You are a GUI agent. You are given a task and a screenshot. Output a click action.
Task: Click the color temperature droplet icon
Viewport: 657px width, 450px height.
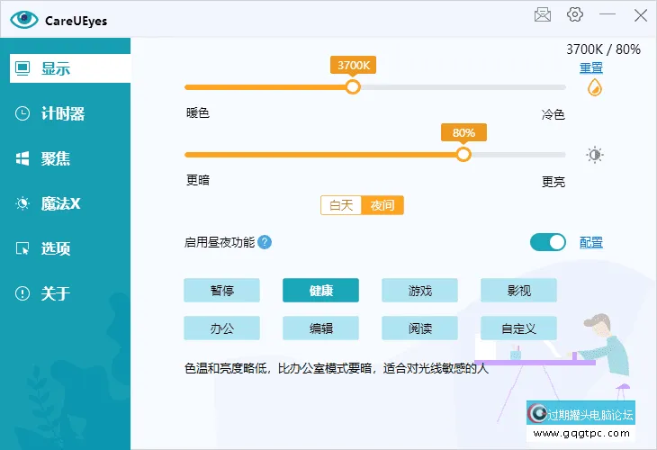click(594, 87)
